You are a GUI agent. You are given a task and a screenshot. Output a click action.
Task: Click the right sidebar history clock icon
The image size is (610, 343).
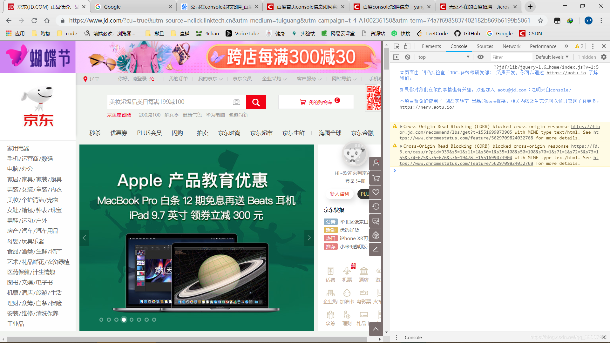pos(376,207)
